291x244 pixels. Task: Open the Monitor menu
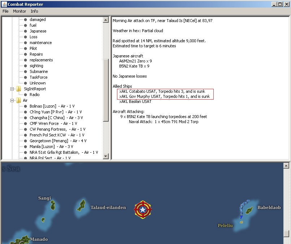19,11
